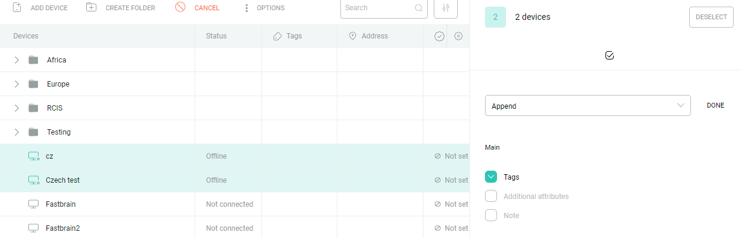The height and width of the screenshot is (238, 741).
Task: Click Not connected status of Fastbrain2
Action: 230,228
